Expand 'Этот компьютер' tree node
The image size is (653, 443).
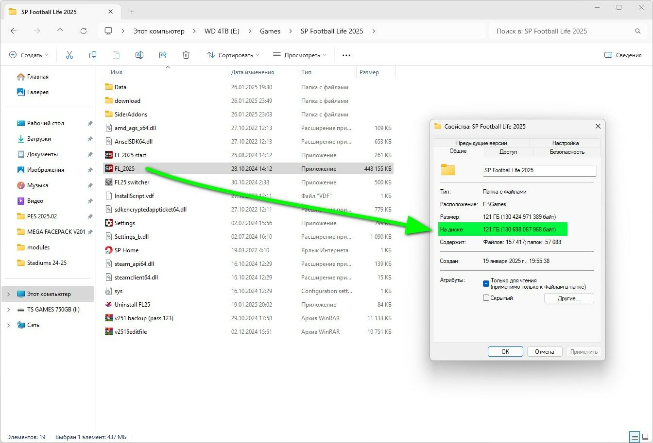point(8,294)
